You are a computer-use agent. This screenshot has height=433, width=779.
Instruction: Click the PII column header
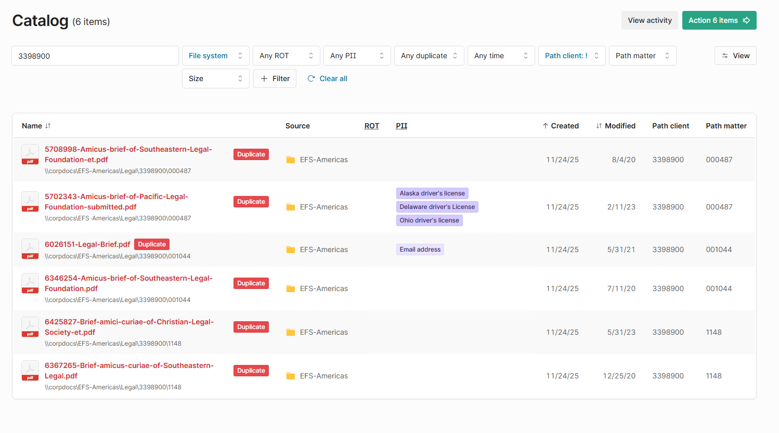click(401, 126)
